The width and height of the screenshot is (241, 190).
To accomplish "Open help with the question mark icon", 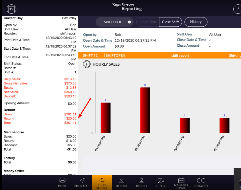I will coord(238,9).
